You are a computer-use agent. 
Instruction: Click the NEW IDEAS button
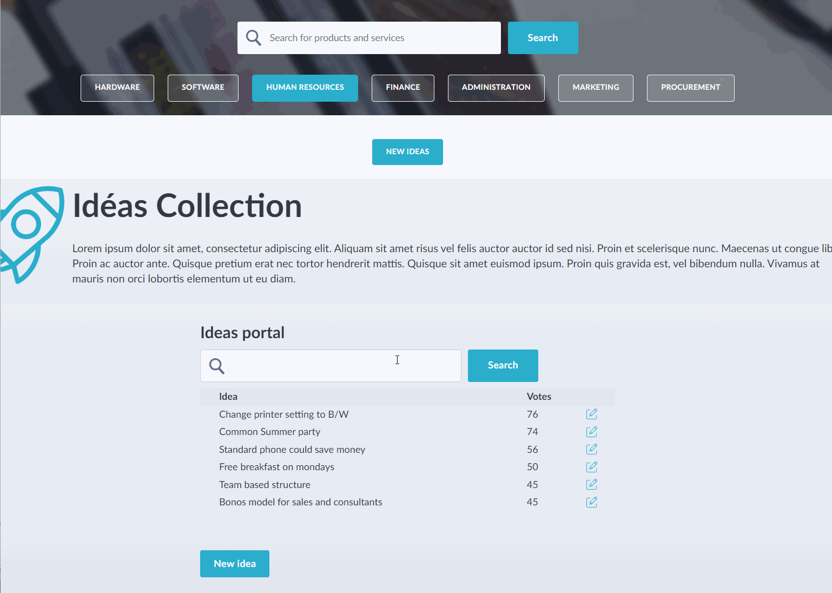[407, 152]
